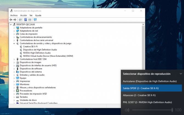
Task: Click the speaker mute icon in volume flyout
Action: point(127,110)
